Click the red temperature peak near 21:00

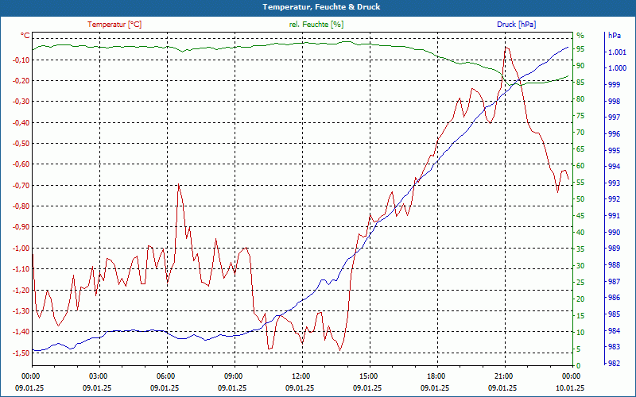tap(506, 48)
